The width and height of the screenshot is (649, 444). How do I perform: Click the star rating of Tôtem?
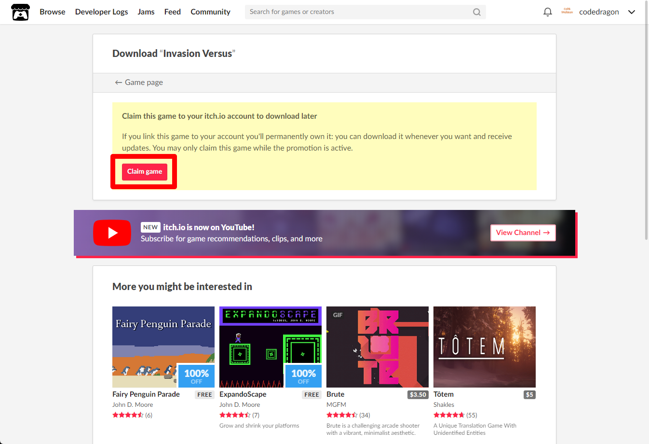point(449,415)
